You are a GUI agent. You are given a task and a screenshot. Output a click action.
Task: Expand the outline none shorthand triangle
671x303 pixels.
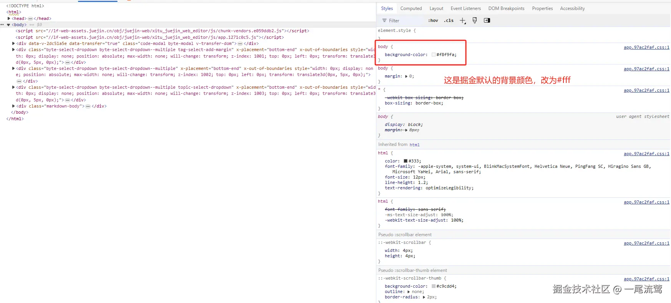tap(409, 291)
